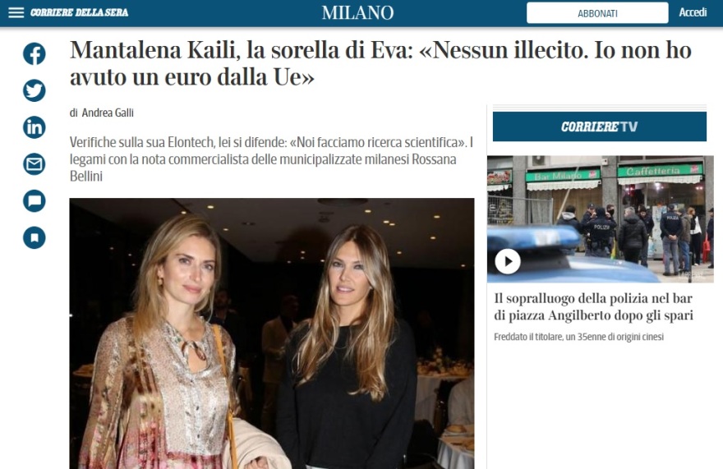Click the Elontech article summary paragraph
This screenshot has width=723, height=469.
click(x=272, y=159)
